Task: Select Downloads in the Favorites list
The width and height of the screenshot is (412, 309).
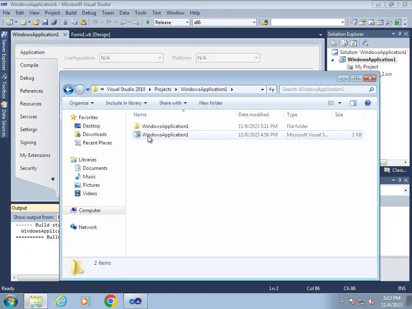Action: [95, 134]
